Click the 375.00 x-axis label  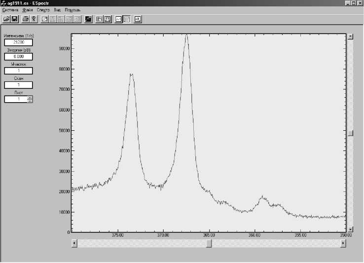[118, 235]
